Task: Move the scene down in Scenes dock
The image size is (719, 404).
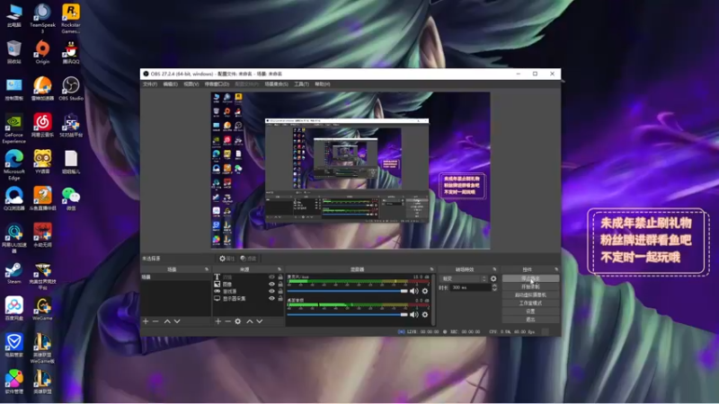Action: pos(177,321)
